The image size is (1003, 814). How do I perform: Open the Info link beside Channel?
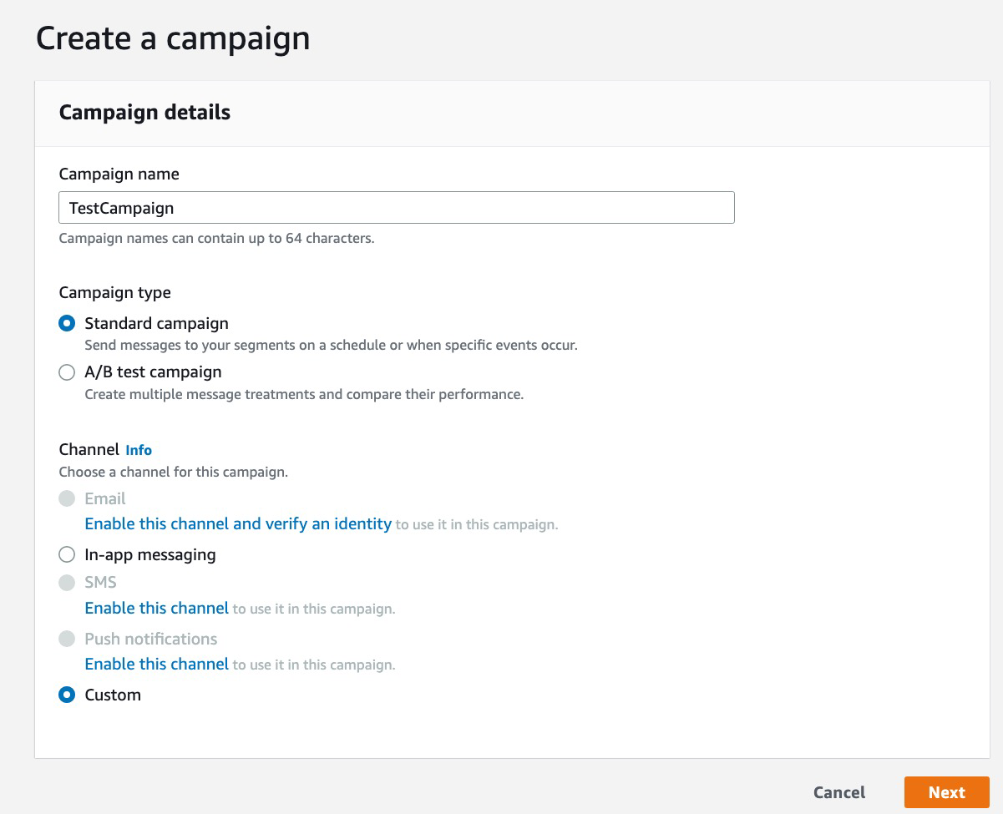tap(139, 450)
